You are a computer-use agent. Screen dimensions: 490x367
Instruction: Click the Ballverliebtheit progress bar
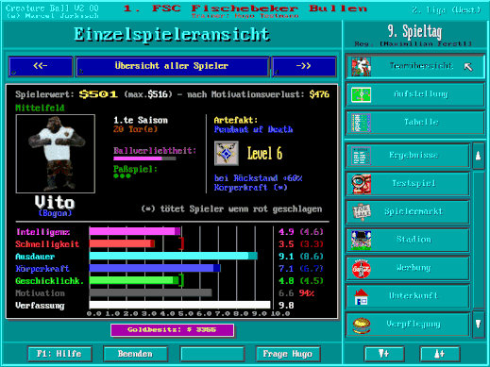[144, 158]
